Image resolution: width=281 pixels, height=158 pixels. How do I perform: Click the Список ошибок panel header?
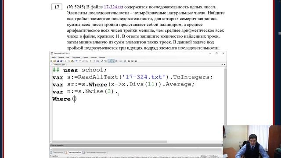[136, 145]
